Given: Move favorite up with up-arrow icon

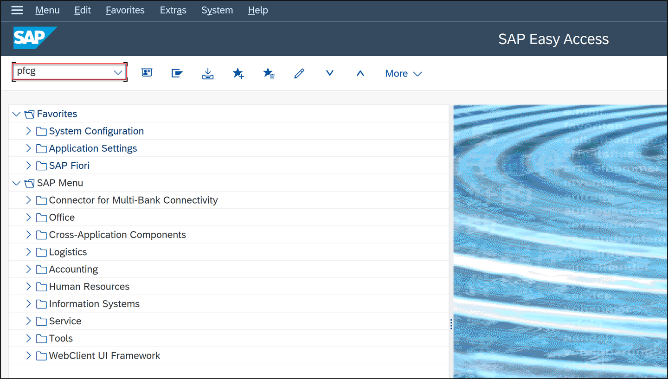Looking at the screenshot, I should tap(360, 73).
